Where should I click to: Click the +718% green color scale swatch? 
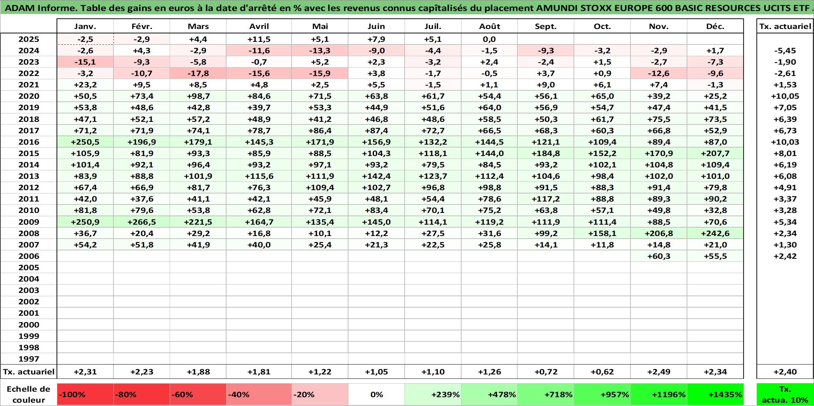coord(546,395)
